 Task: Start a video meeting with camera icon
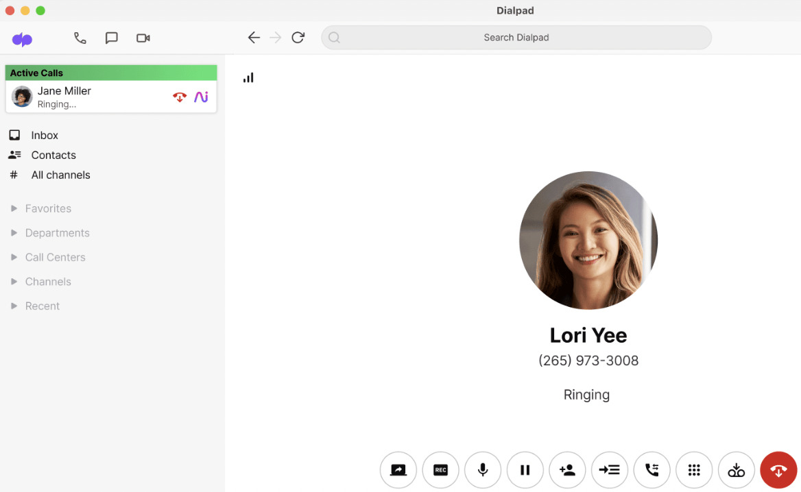click(x=143, y=38)
